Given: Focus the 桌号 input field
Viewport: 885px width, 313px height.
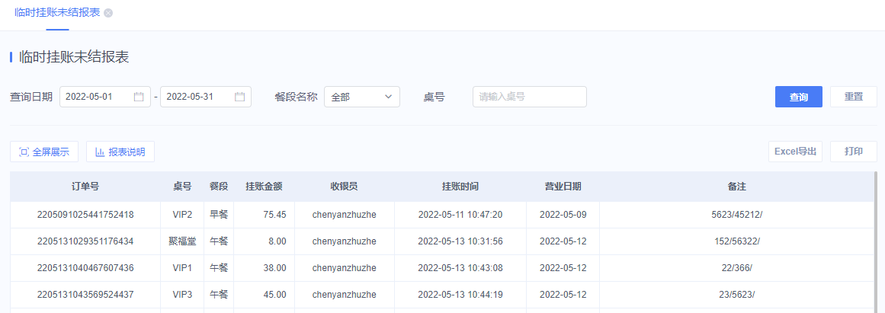Looking at the screenshot, I should click(530, 97).
